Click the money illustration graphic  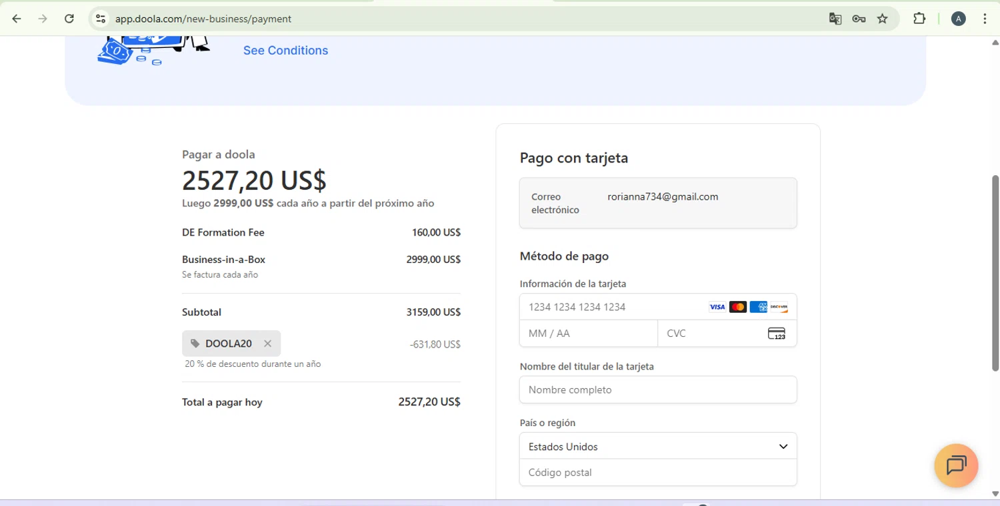(153, 51)
